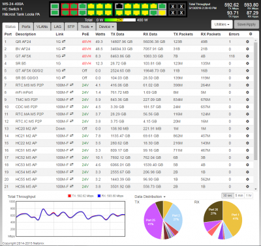
Task: Open the Data Distribution dropdown
Action: [x=150, y=197]
